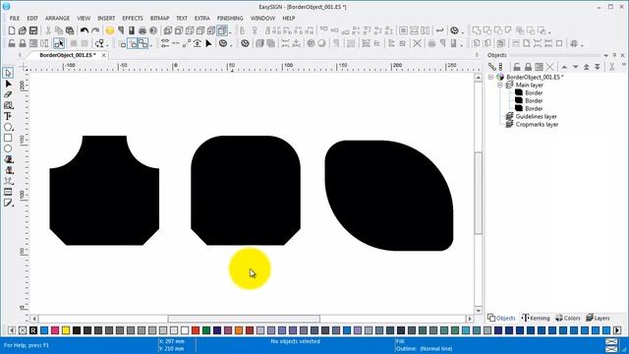Switch to the Colors panel tab
This screenshot has width=629, height=354.
click(568, 318)
